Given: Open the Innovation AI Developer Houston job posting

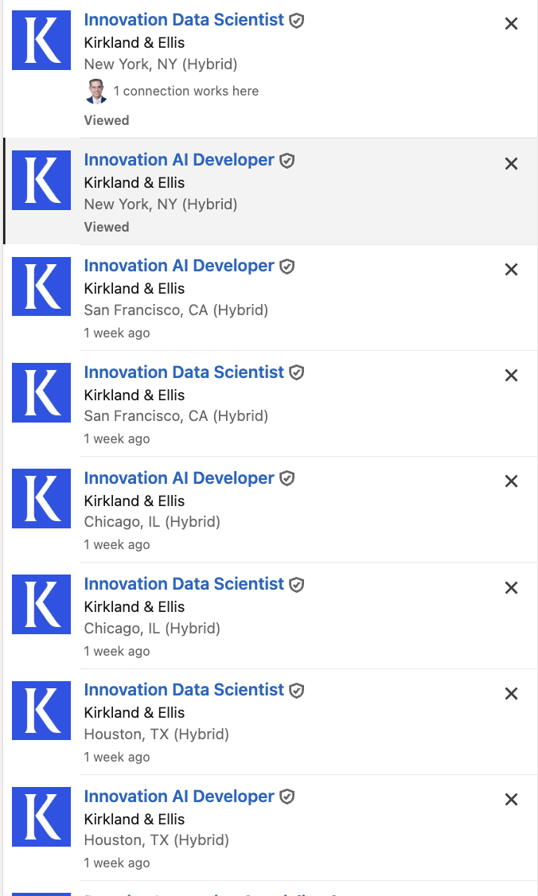Looking at the screenshot, I should point(179,796).
